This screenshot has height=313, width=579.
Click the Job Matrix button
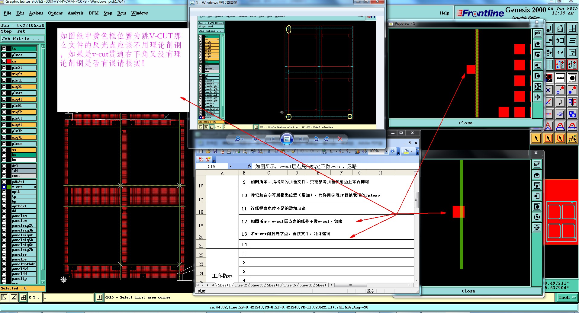23,39
